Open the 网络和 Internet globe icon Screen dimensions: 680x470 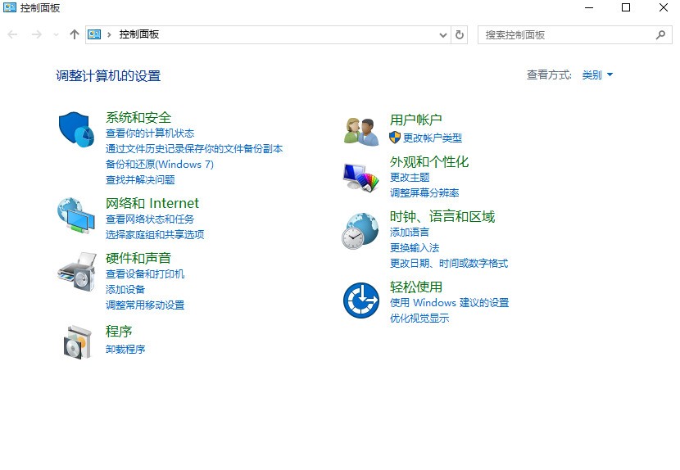[x=76, y=215]
